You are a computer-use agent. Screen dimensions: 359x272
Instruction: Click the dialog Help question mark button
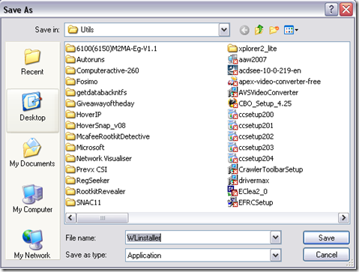[x=331, y=10]
